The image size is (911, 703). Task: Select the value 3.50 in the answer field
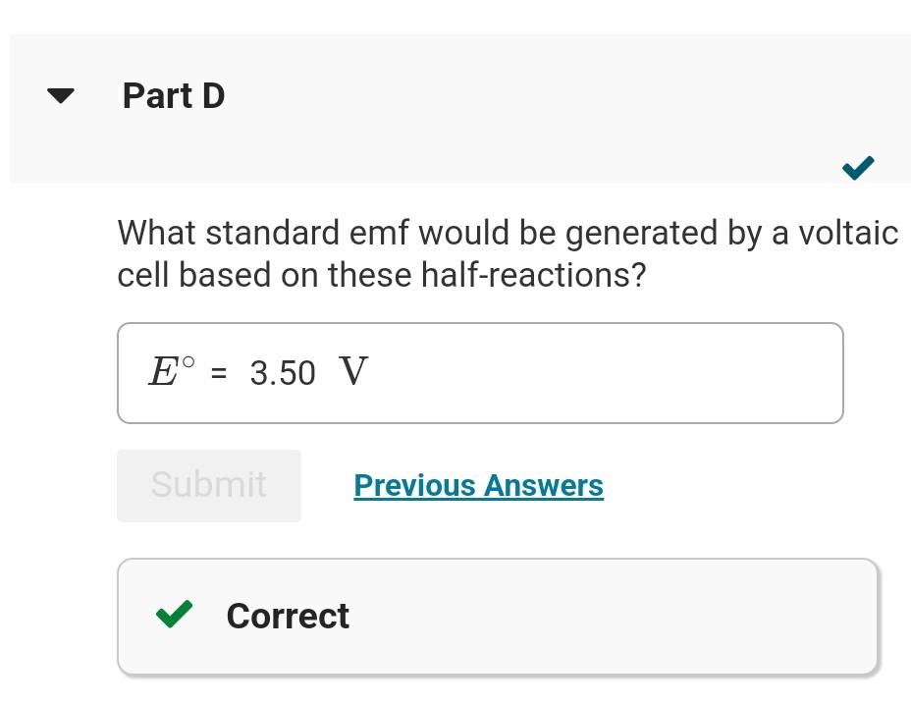pos(284,373)
